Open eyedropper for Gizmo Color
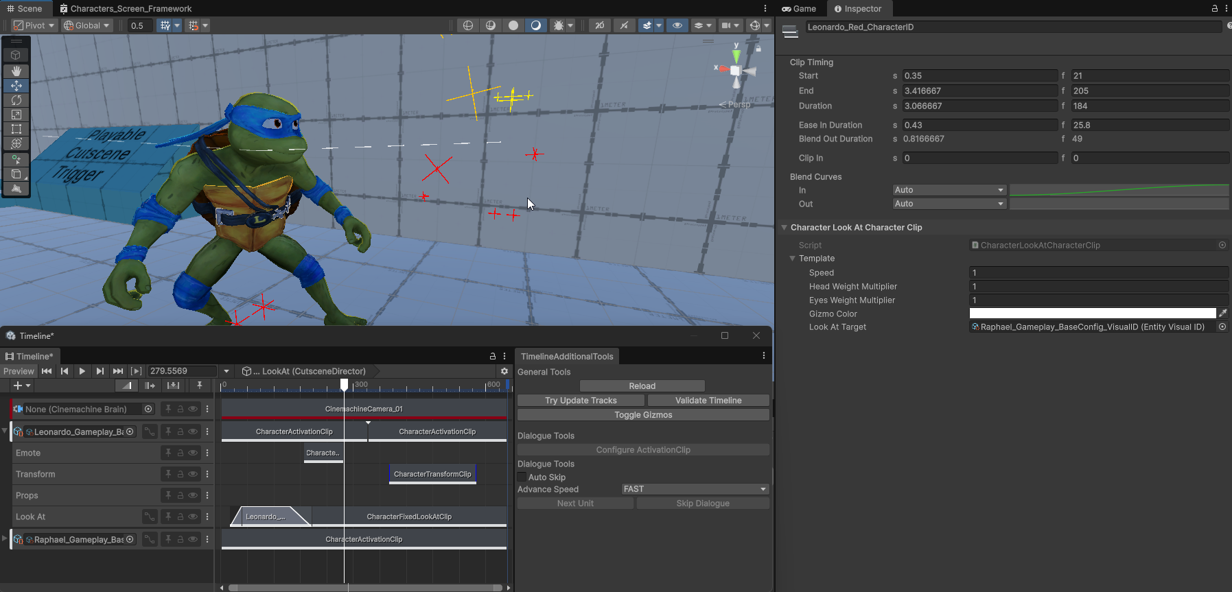This screenshot has height=592, width=1232. click(x=1222, y=313)
